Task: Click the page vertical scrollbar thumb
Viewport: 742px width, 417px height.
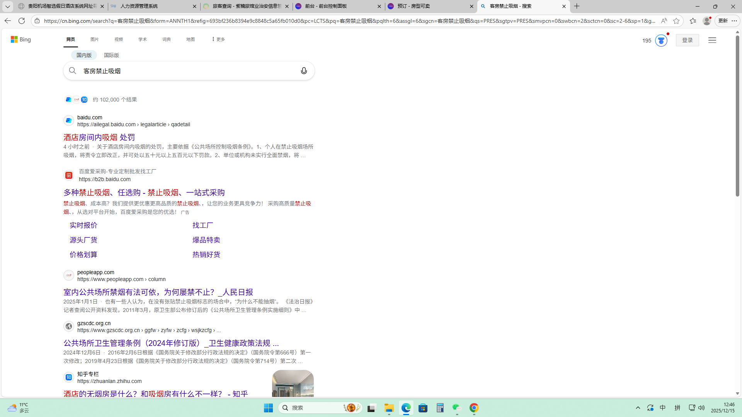Action: pyautogui.click(x=737, y=116)
